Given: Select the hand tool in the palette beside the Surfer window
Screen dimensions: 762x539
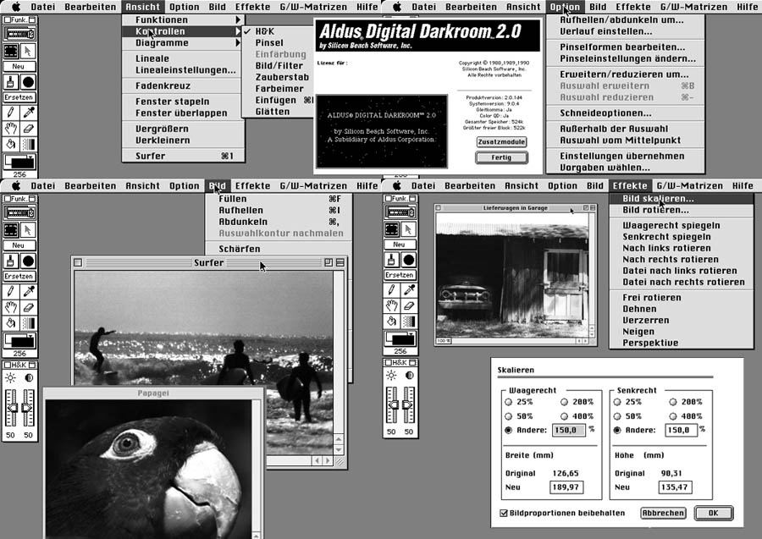Looking at the screenshot, I should 11,307.
